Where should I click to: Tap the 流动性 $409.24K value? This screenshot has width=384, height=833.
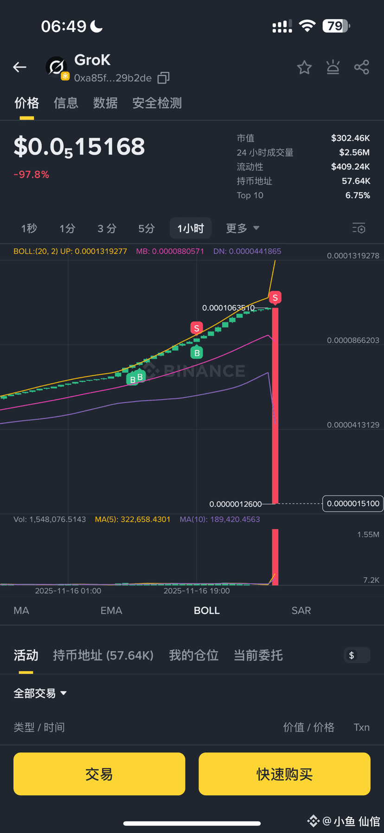pos(351,167)
